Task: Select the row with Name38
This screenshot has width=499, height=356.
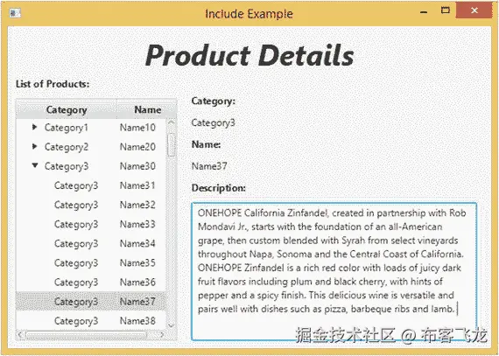Action: [x=91, y=321]
